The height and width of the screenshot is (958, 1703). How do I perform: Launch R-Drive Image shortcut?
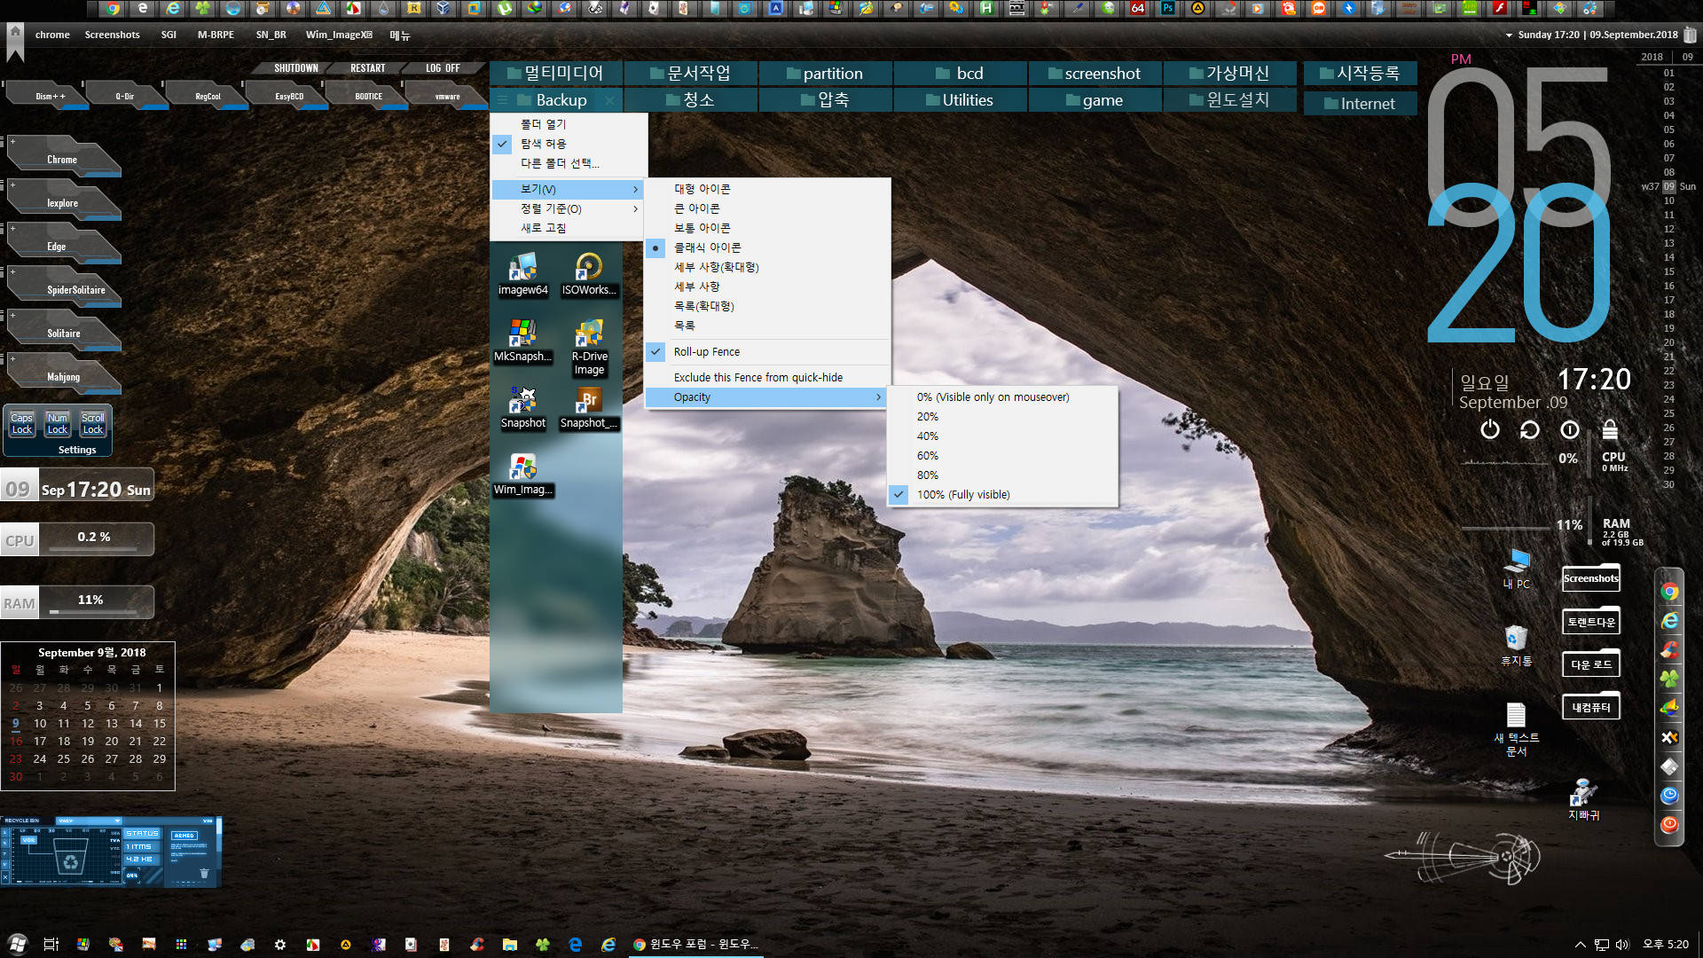click(589, 347)
